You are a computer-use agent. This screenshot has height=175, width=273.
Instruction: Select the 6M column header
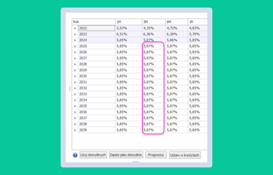[x=176, y=22]
